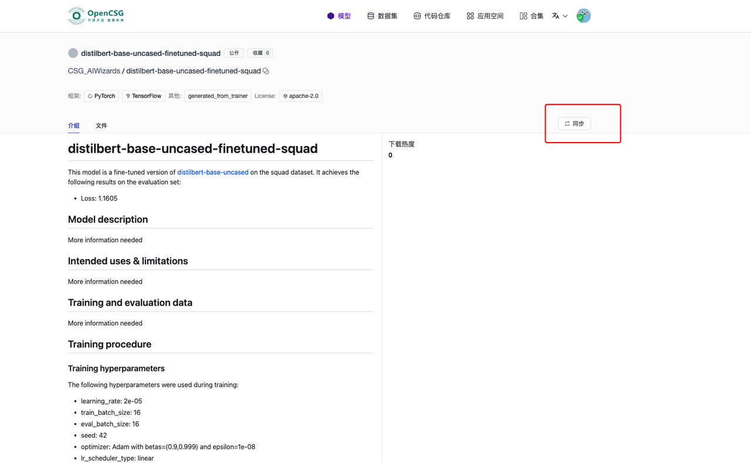751x463 pixels.
Task: Click the 代码仓库 code icon in navigation
Action: coord(417,16)
